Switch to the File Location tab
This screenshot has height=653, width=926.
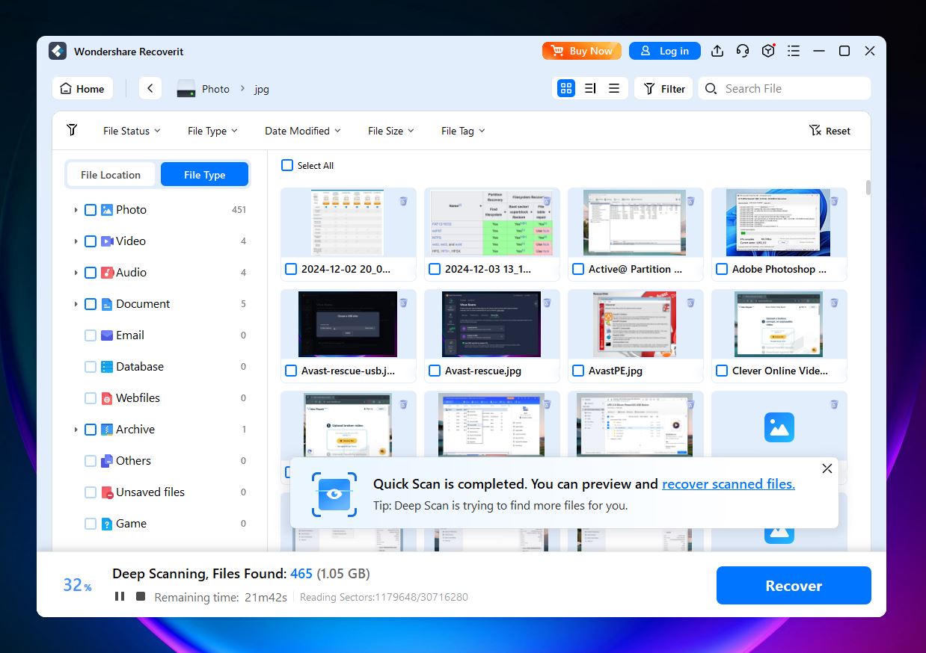coord(111,174)
